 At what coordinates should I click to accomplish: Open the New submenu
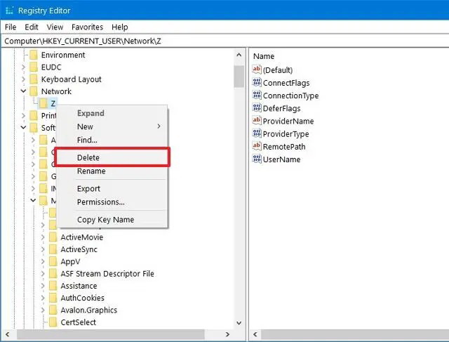coord(112,126)
